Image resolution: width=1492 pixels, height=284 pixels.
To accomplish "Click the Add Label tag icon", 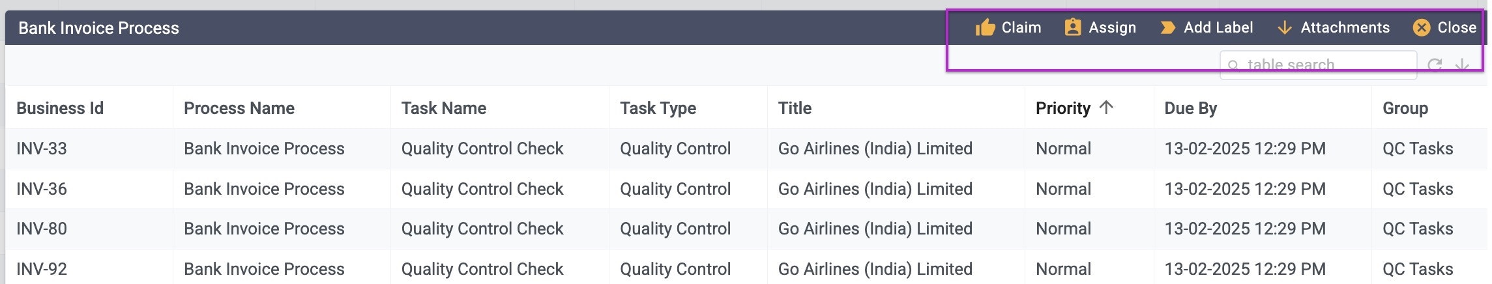I will click(1167, 27).
